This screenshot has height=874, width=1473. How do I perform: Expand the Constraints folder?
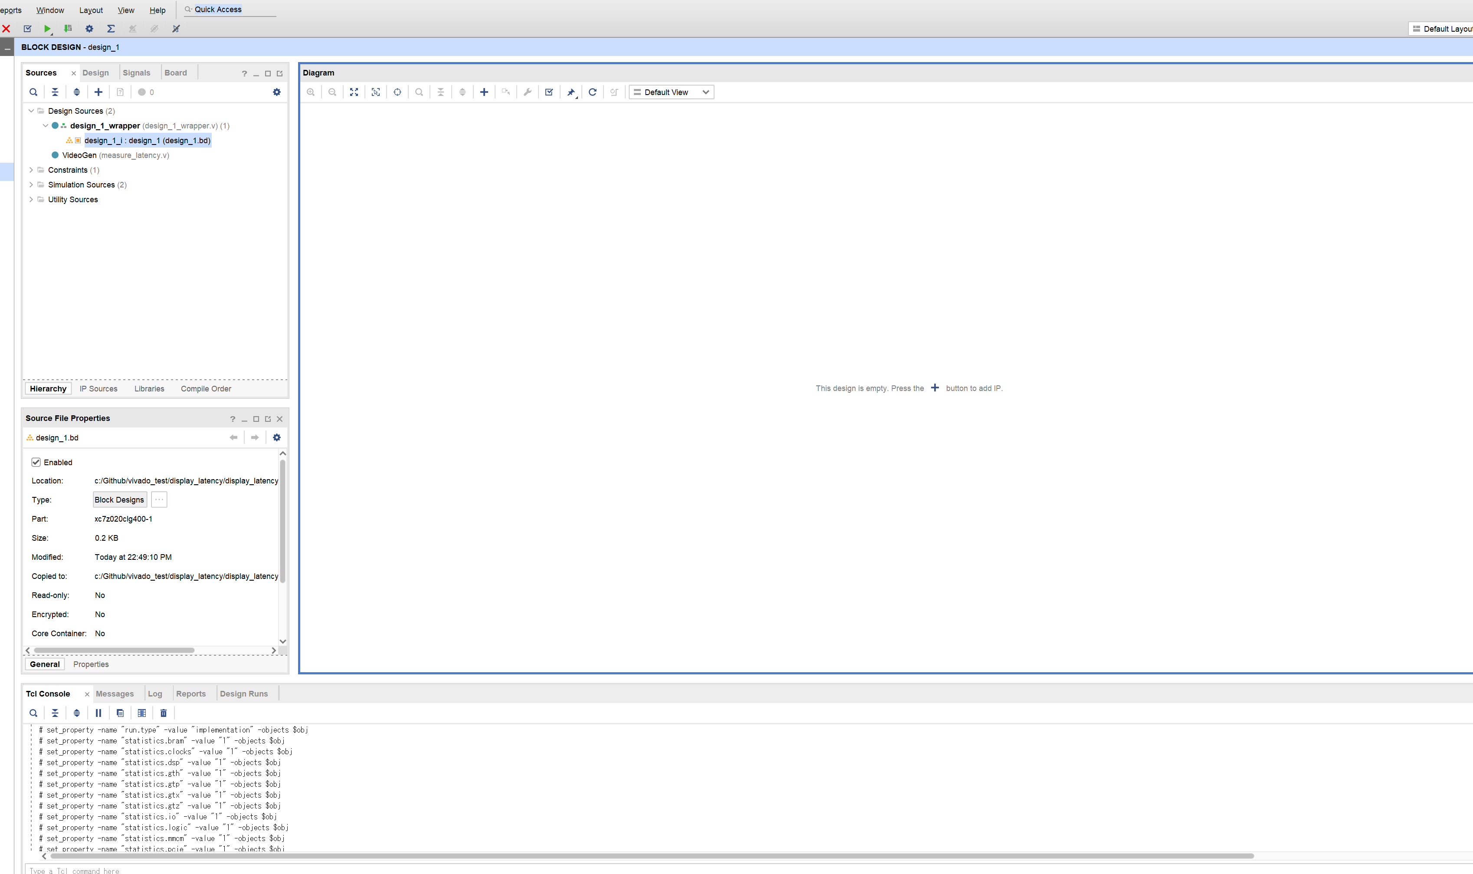coord(31,170)
